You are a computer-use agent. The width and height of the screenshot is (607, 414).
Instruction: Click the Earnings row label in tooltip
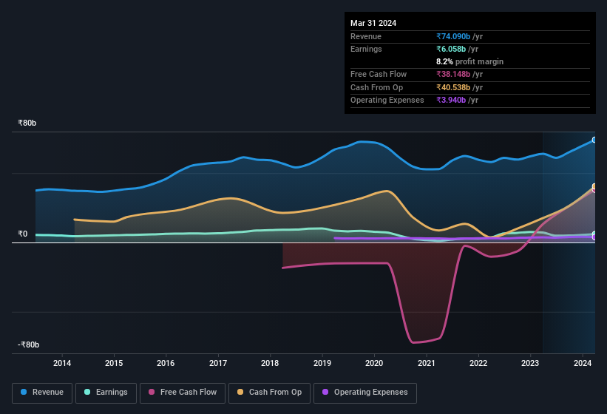click(366, 49)
